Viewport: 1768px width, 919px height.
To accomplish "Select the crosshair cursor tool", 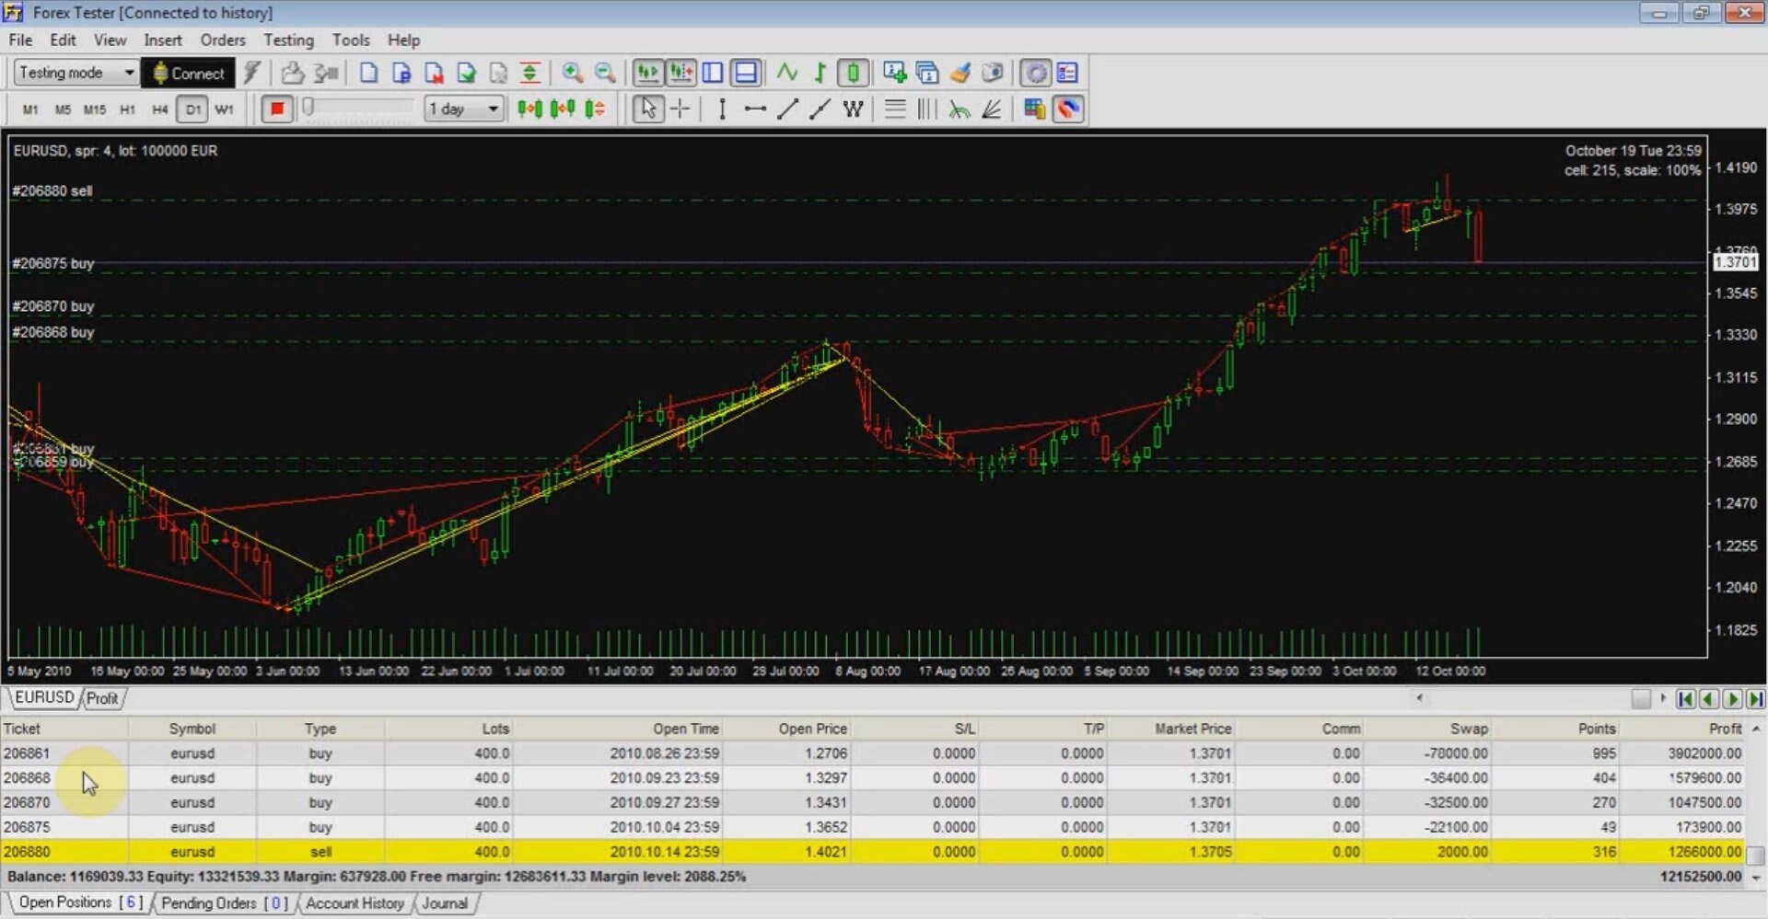I will pyautogui.click(x=680, y=109).
